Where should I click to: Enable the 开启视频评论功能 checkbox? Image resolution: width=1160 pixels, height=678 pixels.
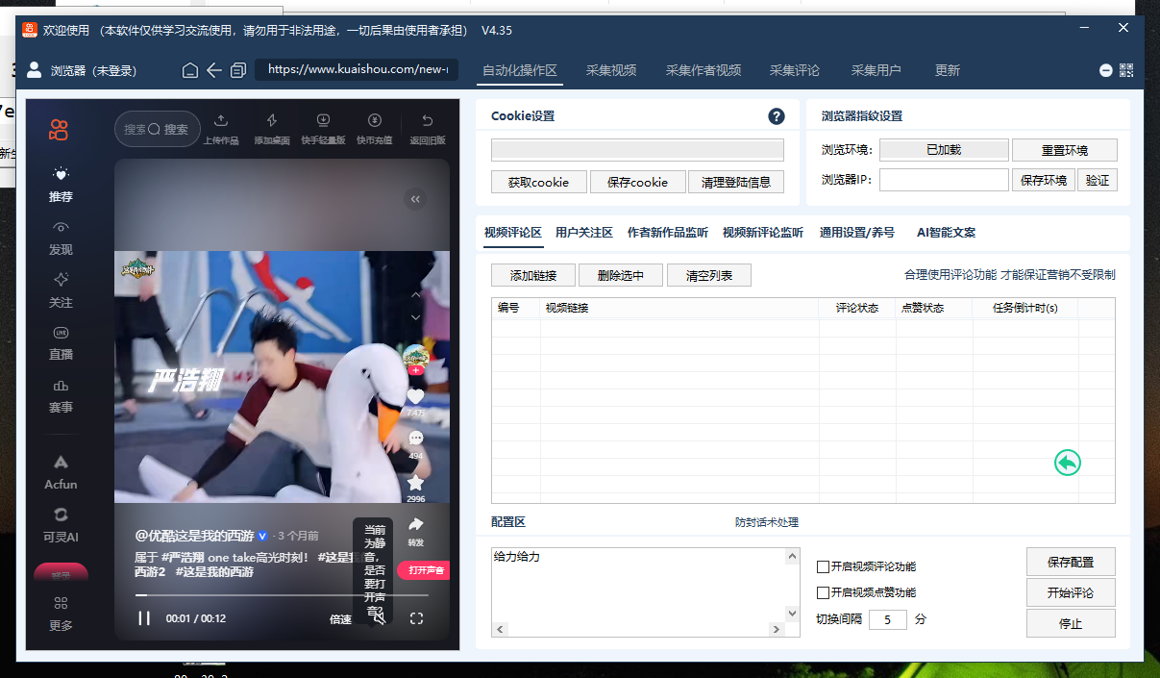pyautogui.click(x=823, y=566)
